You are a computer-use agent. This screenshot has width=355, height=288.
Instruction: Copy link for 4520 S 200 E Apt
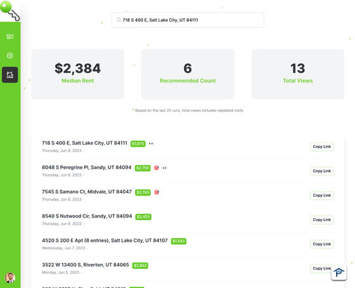322,244
